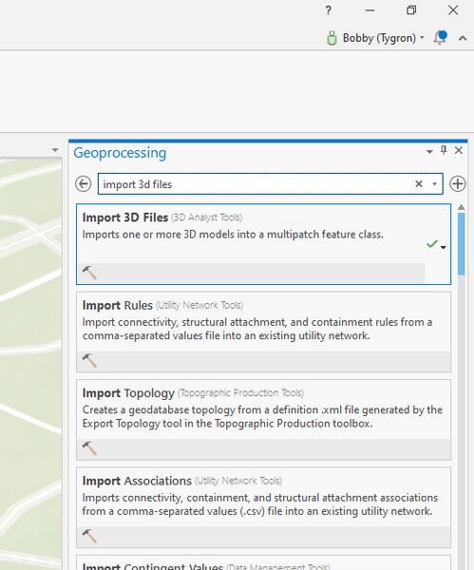Restore down the application window
Screen dimensions: 474x570
[x=411, y=10]
